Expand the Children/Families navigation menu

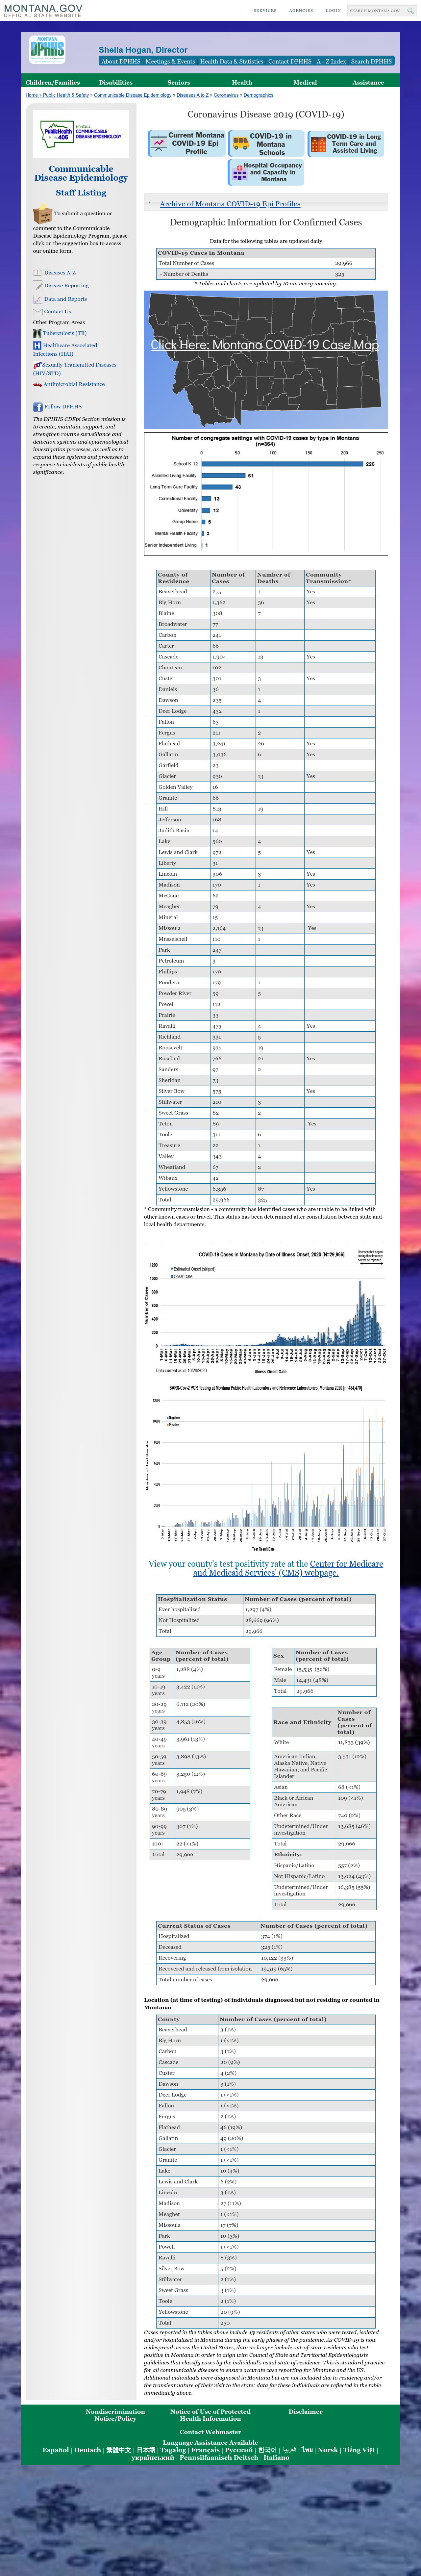point(53,82)
